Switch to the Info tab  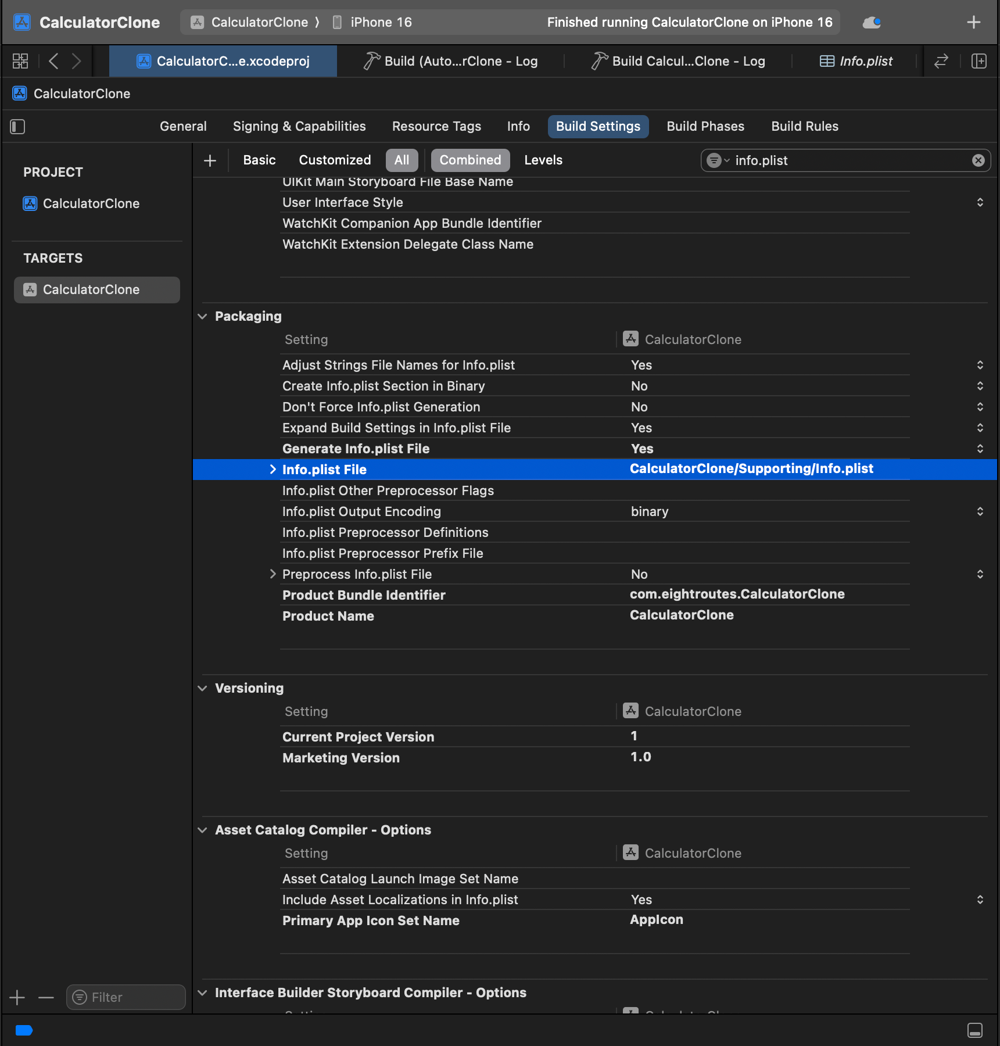click(x=518, y=127)
